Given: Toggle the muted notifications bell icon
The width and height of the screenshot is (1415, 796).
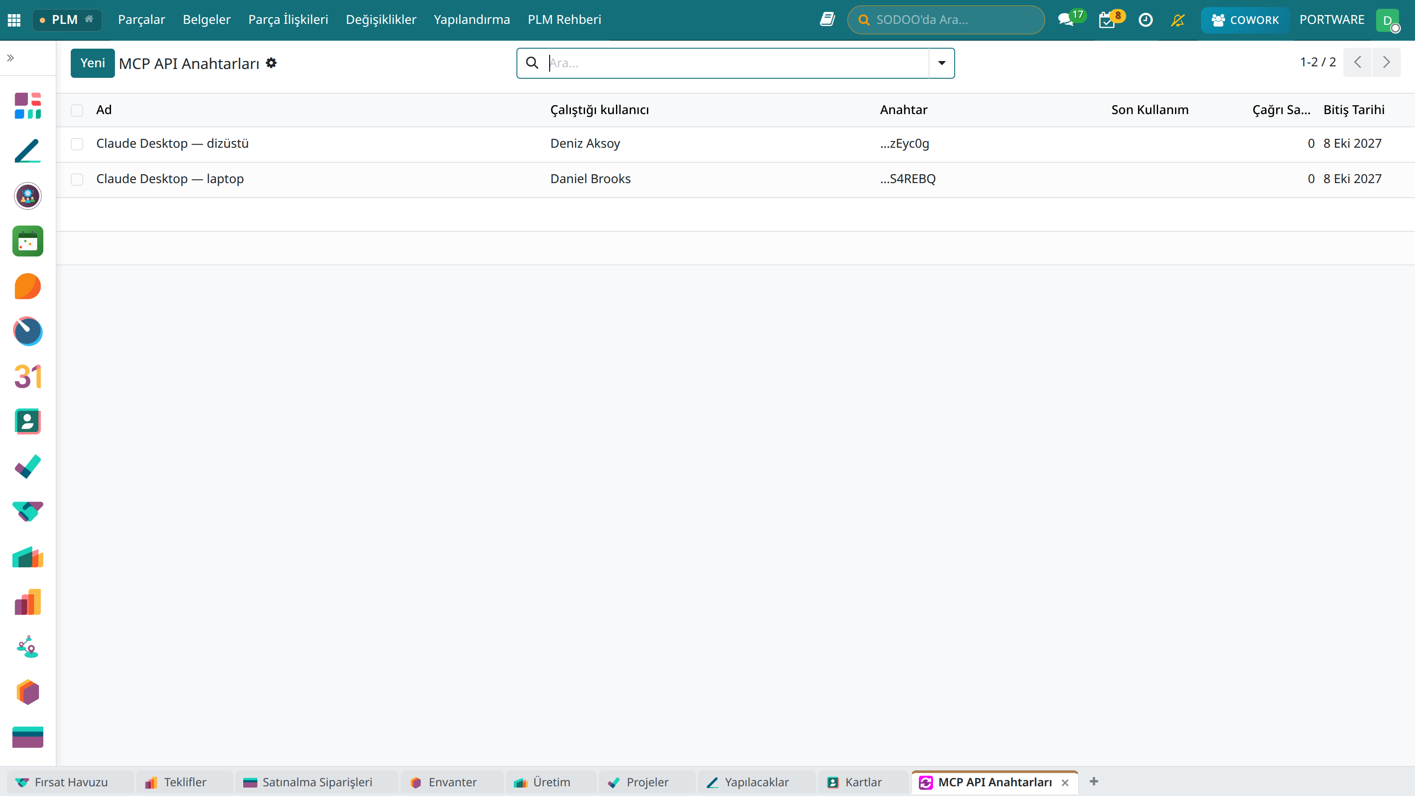Looking at the screenshot, I should [x=1177, y=20].
